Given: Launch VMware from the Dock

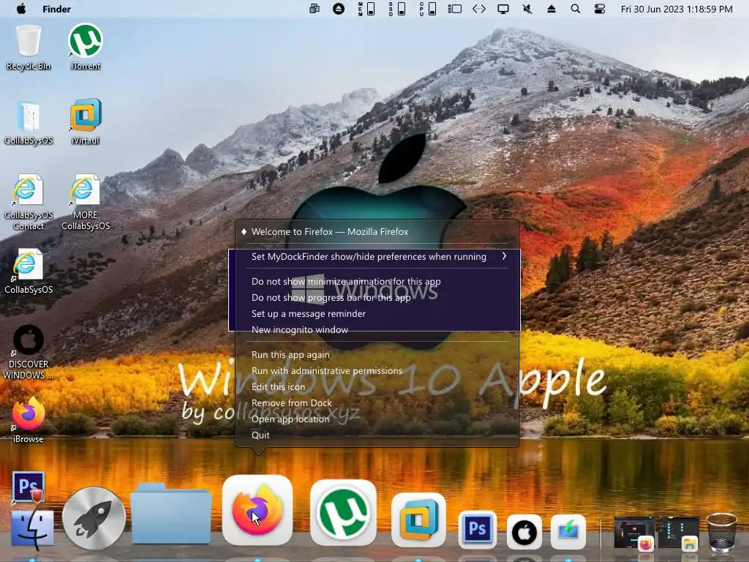Looking at the screenshot, I should [418, 520].
